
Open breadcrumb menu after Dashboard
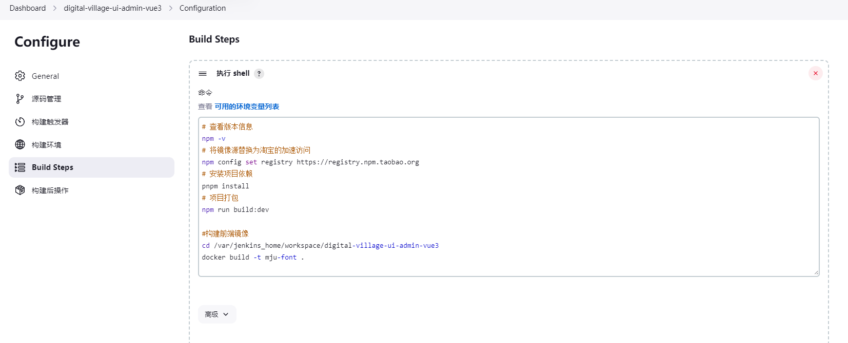[x=55, y=8]
